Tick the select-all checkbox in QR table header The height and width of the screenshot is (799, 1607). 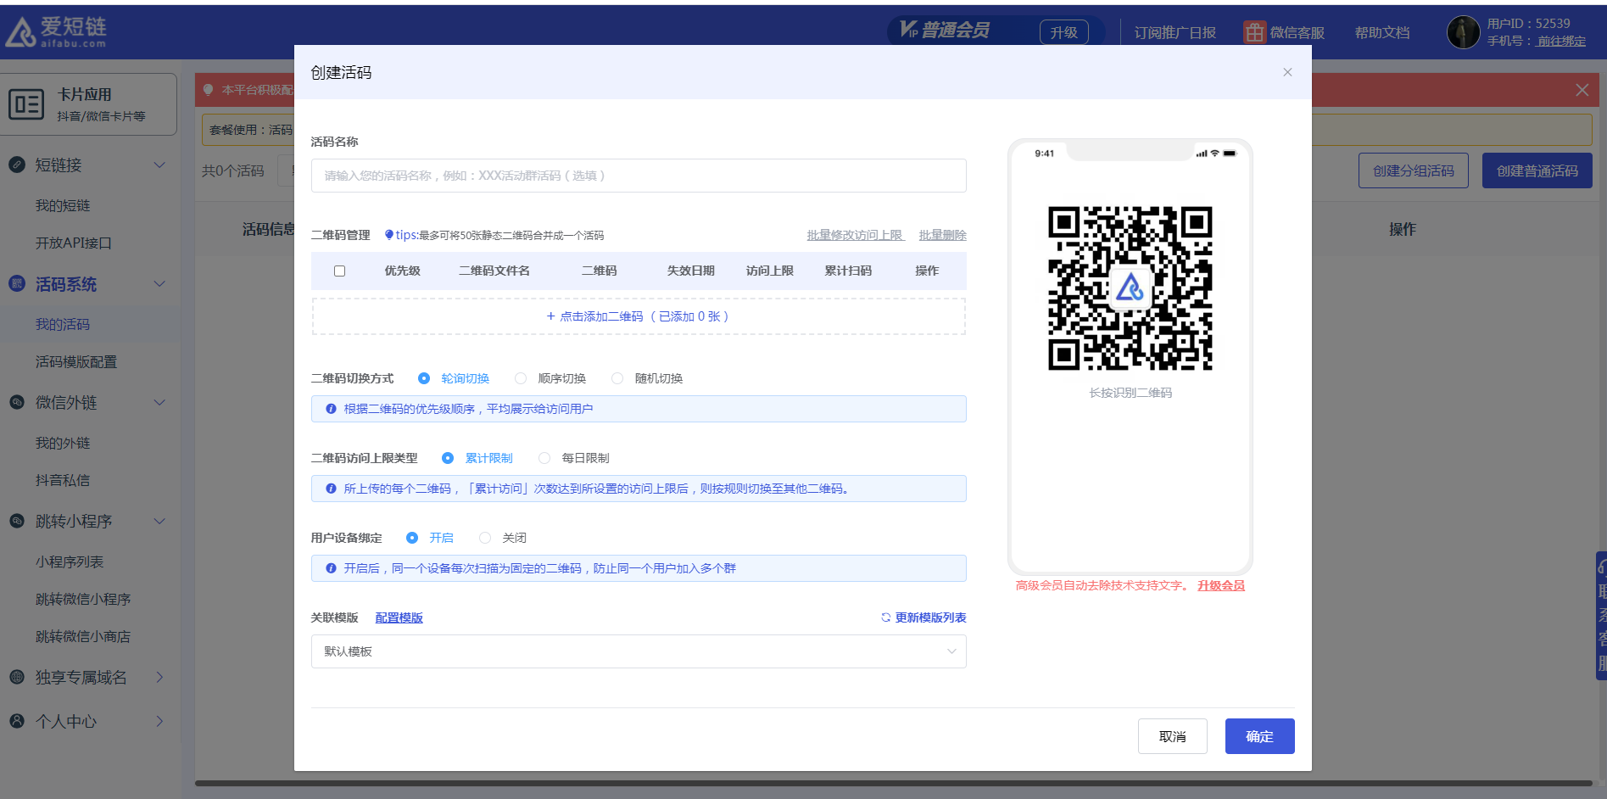(339, 271)
